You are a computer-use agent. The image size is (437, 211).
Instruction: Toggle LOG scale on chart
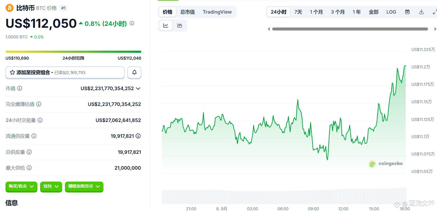pos(391,12)
